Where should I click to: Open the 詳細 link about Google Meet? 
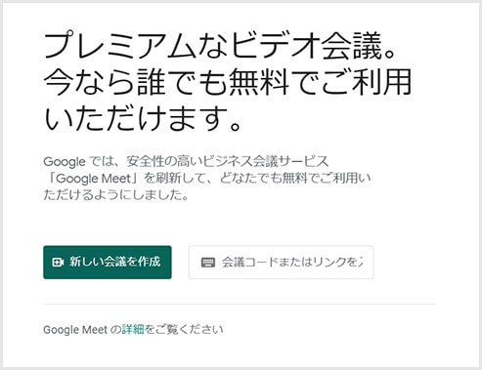(x=133, y=329)
